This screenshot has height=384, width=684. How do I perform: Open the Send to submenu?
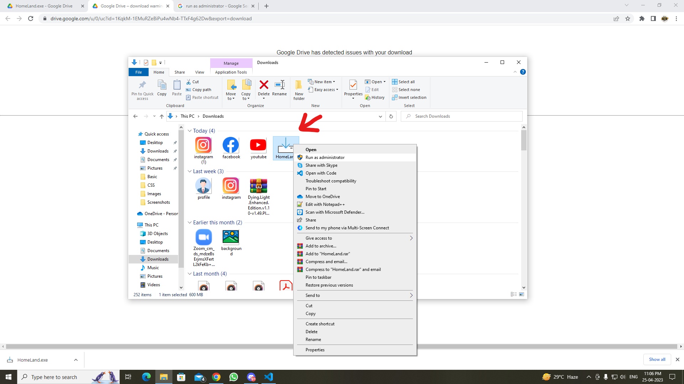click(355, 295)
